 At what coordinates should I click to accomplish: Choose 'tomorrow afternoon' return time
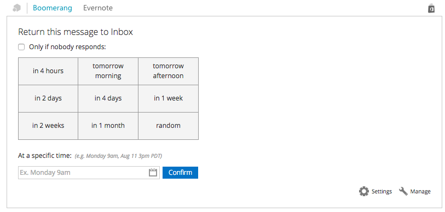(x=168, y=71)
